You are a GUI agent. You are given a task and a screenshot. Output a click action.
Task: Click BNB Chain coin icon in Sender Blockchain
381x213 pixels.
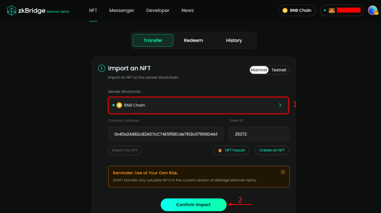click(x=119, y=105)
